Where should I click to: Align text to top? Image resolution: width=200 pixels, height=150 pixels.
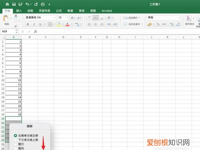[89, 18]
